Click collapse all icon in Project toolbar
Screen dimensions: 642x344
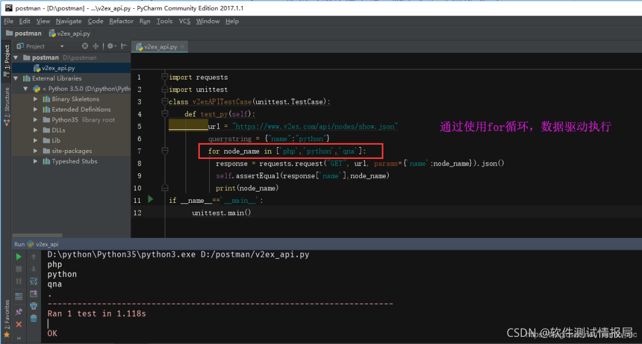point(96,46)
